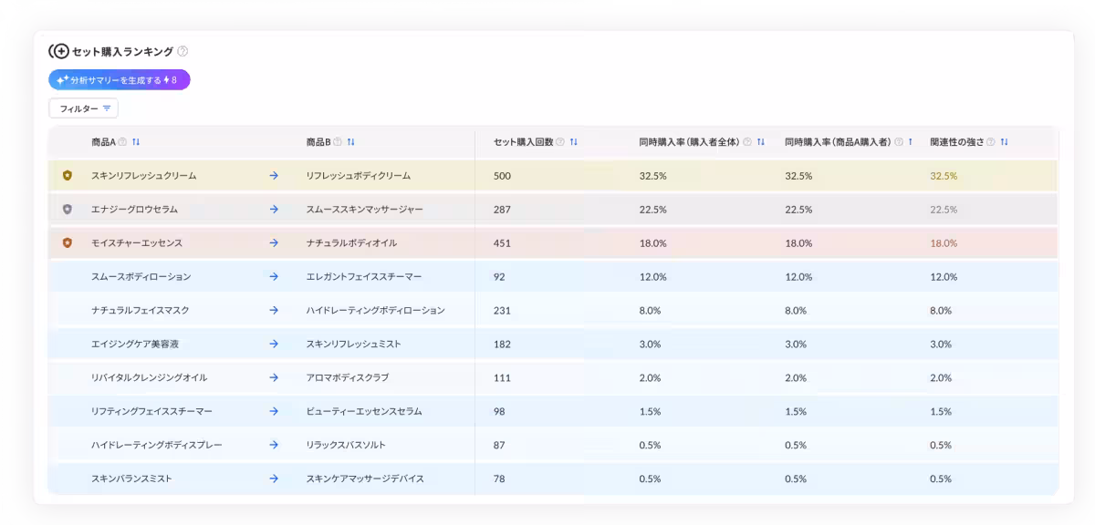Click help icon next to セット購入回数 header

pos(560,141)
